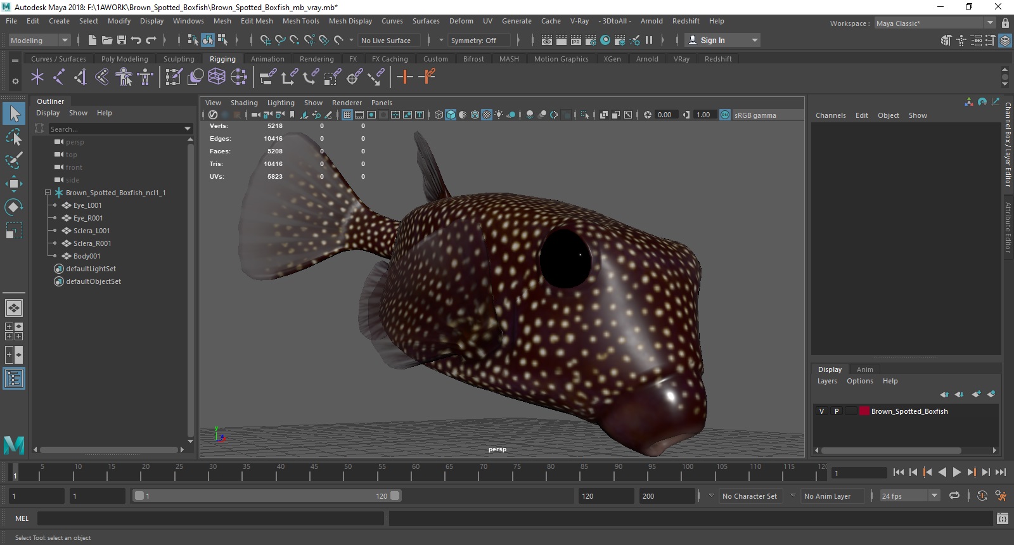Click the Redo arrow icon
The image size is (1014, 545).
coord(151,40)
